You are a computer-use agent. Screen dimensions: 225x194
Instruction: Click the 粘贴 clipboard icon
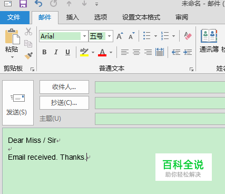(x=12, y=36)
